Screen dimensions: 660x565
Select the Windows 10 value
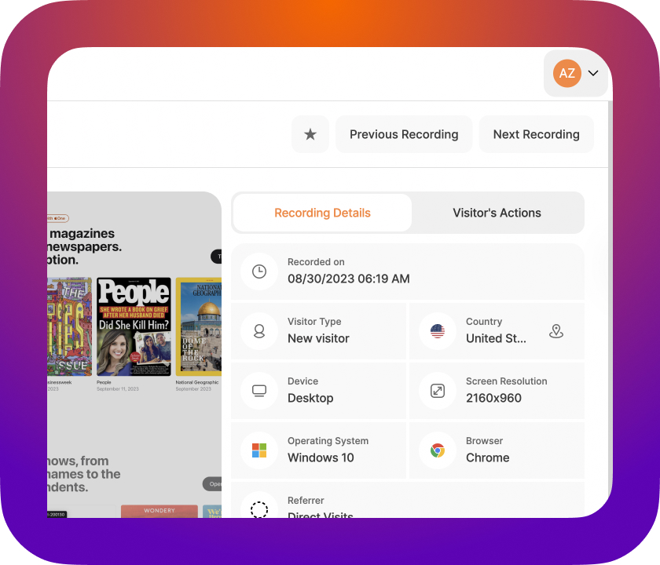click(321, 457)
